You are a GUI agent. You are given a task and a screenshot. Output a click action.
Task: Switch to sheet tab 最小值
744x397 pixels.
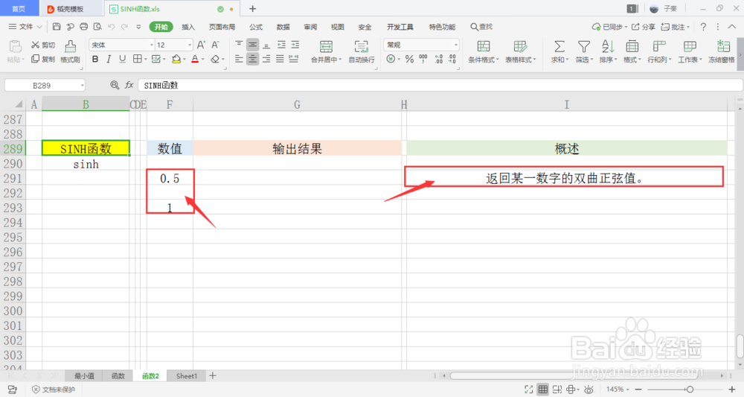coord(85,376)
